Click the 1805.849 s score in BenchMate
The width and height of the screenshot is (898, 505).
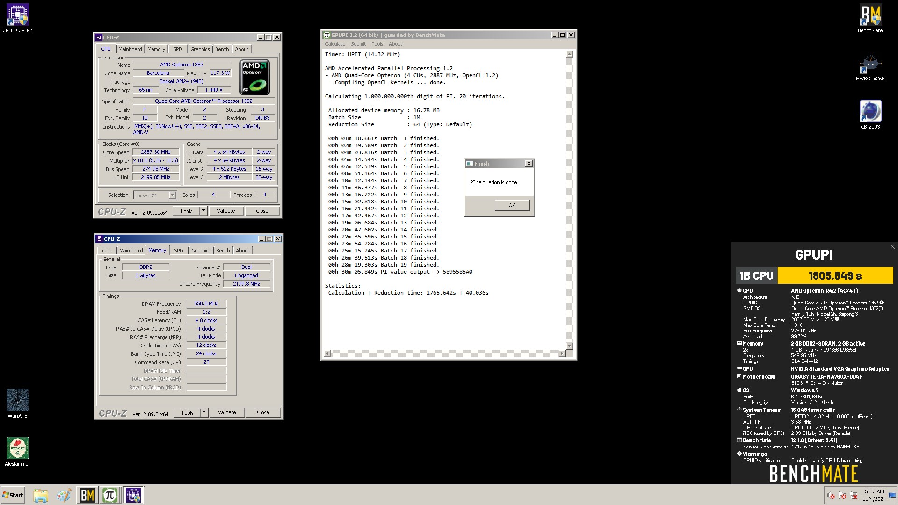coord(835,276)
